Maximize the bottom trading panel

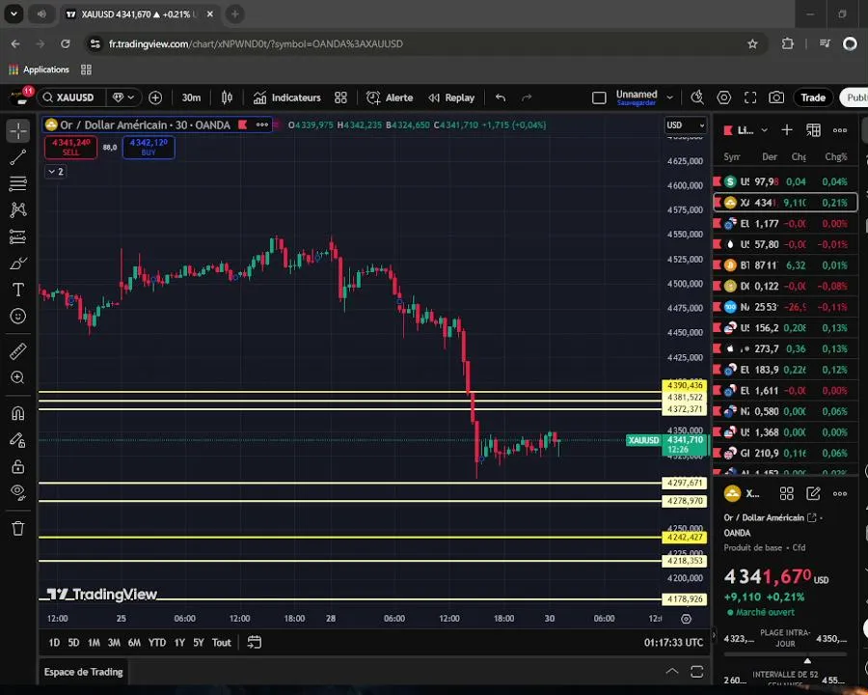coord(697,671)
